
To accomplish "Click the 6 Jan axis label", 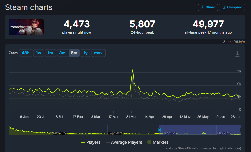I will [24, 117].
